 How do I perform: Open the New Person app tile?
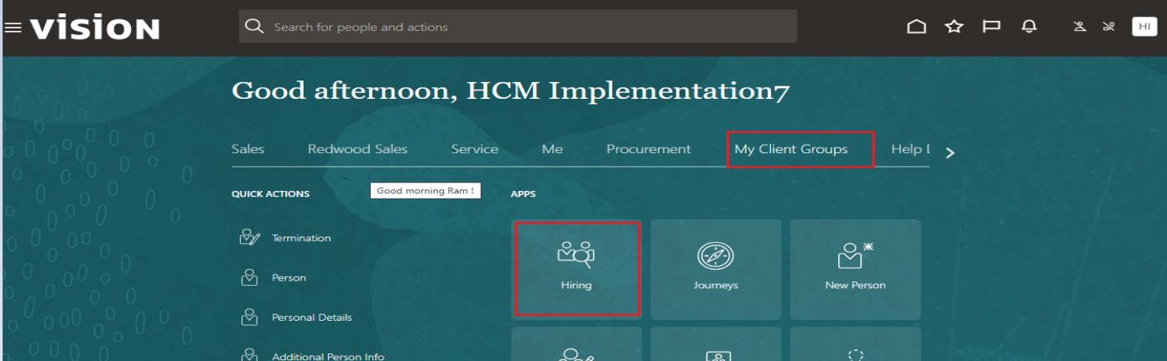click(x=855, y=269)
